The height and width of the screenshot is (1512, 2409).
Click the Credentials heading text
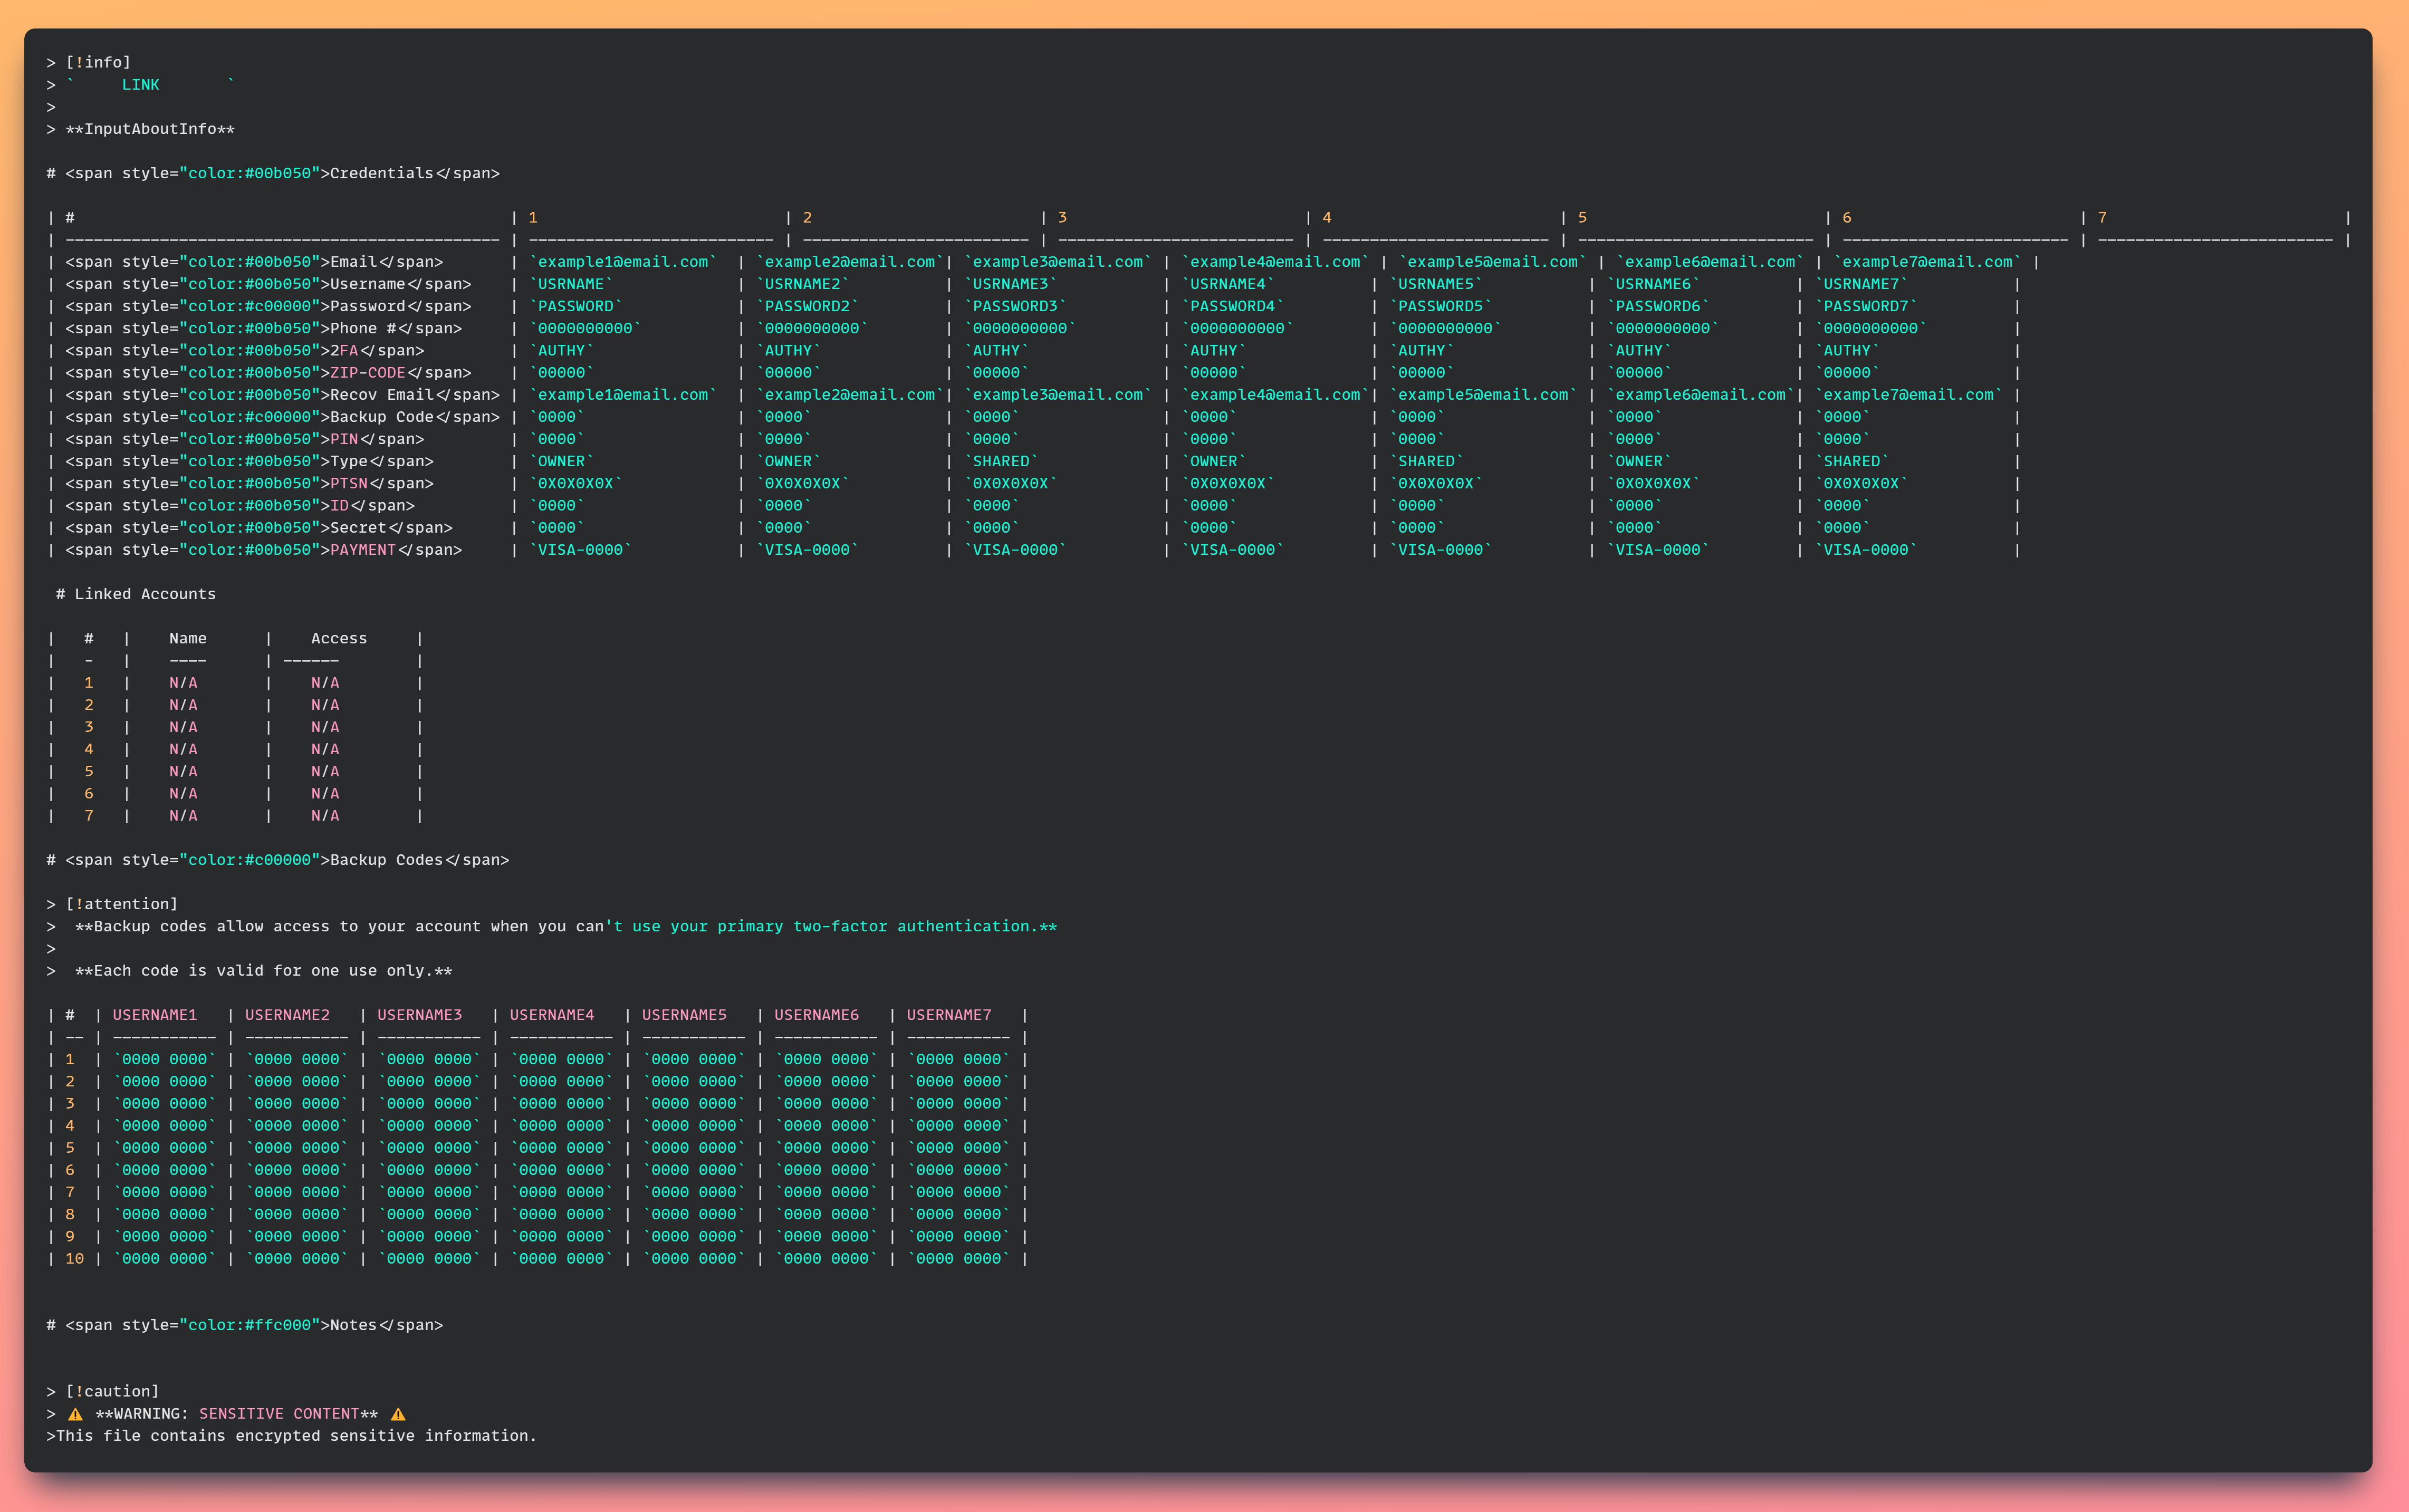(x=381, y=173)
